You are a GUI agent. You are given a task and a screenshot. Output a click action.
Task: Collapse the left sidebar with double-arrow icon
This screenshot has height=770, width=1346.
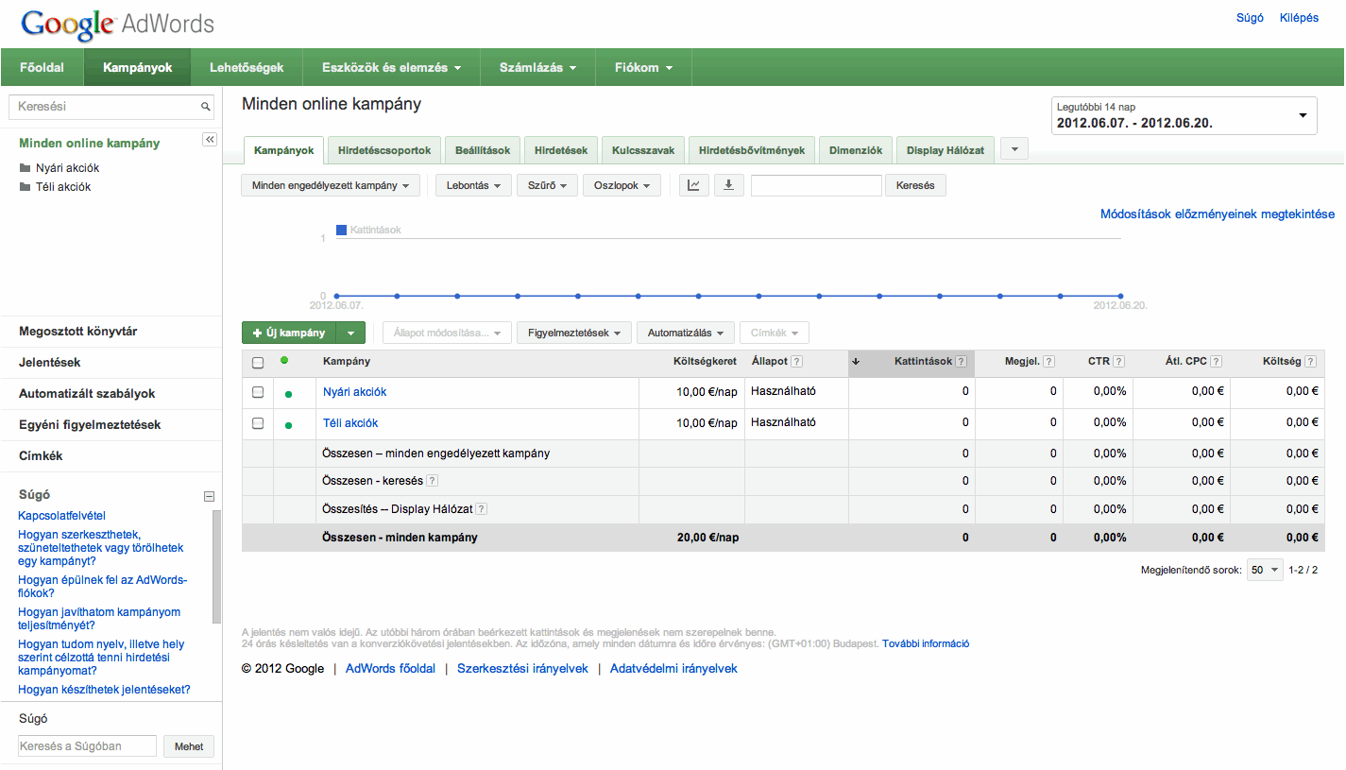(x=210, y=140)
